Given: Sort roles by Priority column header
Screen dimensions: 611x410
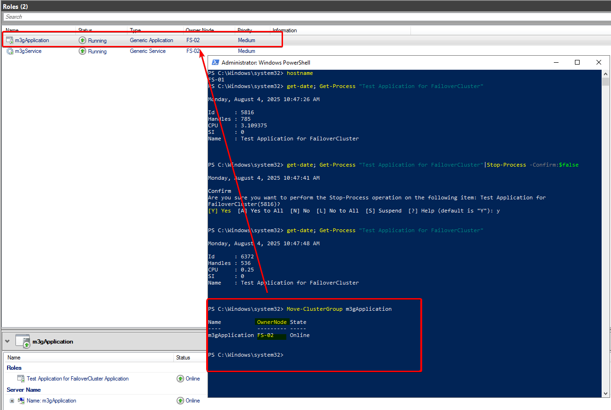Looking at the screenshot, I should [253, 30].
